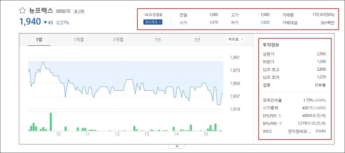Click the BPS/PBR help question mark icon
Viewport: 345px width, 153px height.
tap(280, 124)
